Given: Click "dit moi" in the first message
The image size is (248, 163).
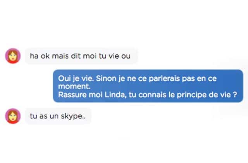Looking at the screenshot, I should point(83,56).
